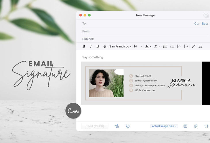Insert a hyperlink using link icon
The image size is (210, 143).
pyautogui.click(x=193, y=46)
